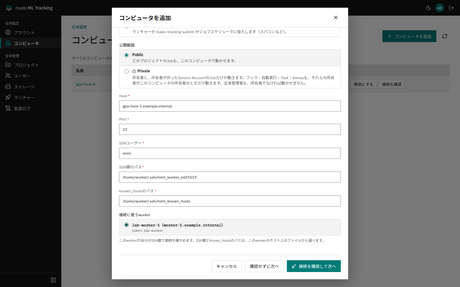Image resolution: width=460 pixels, height=287 pixels.
Task: Go to ユーザー in the sidebar
Action: [31, 76]
